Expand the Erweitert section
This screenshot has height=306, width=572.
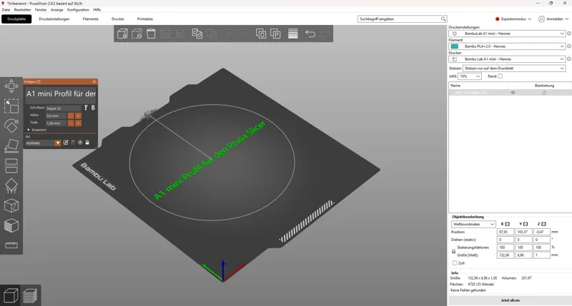click(x=36, y=130)
